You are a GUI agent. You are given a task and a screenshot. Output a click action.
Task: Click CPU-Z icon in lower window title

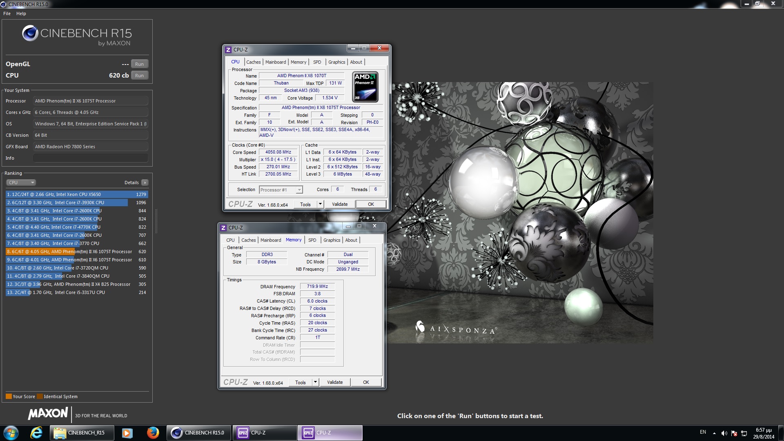(x=223, y=228)
